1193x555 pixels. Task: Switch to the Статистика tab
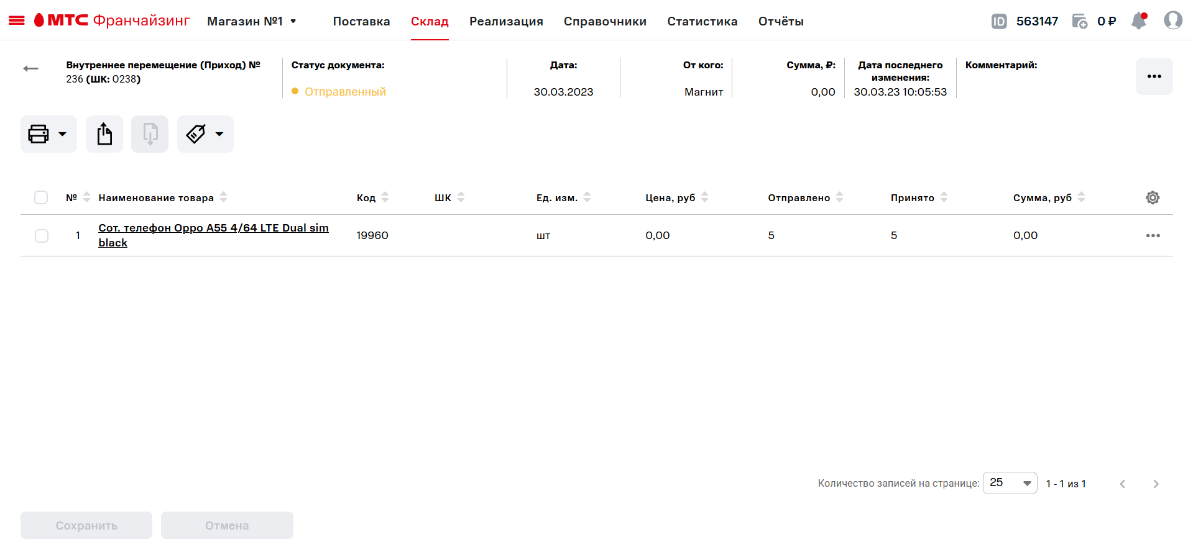tap(702, 21)
